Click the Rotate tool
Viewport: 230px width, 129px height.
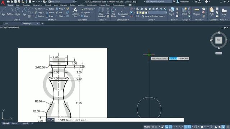pos(50,9)
